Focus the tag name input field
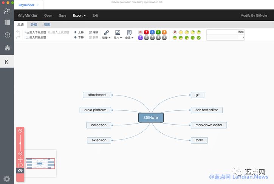The width and height of the screenshot is (274, 184). pyautogui.click(x=222, y=32)
